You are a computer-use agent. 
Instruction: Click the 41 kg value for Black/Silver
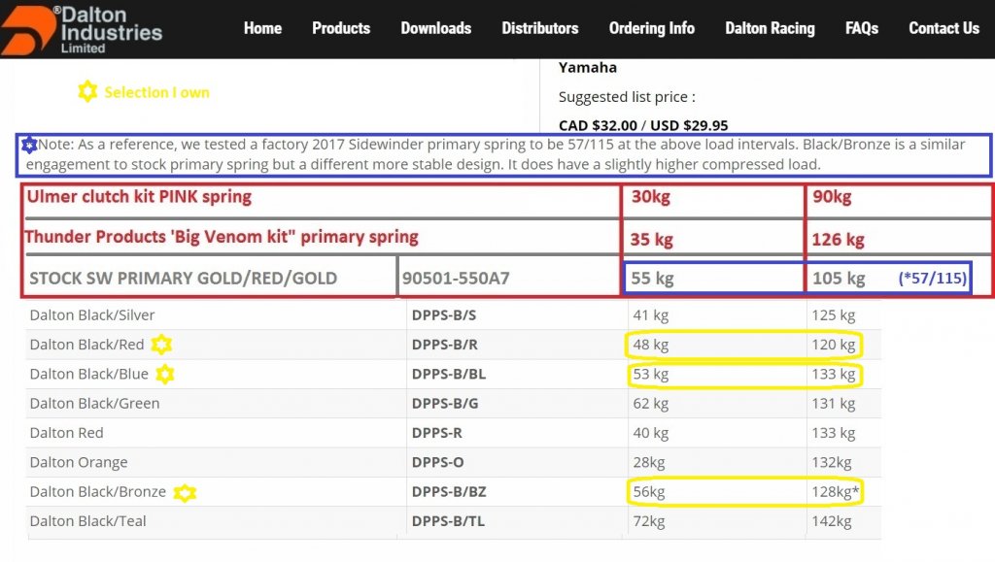point(650,315)
